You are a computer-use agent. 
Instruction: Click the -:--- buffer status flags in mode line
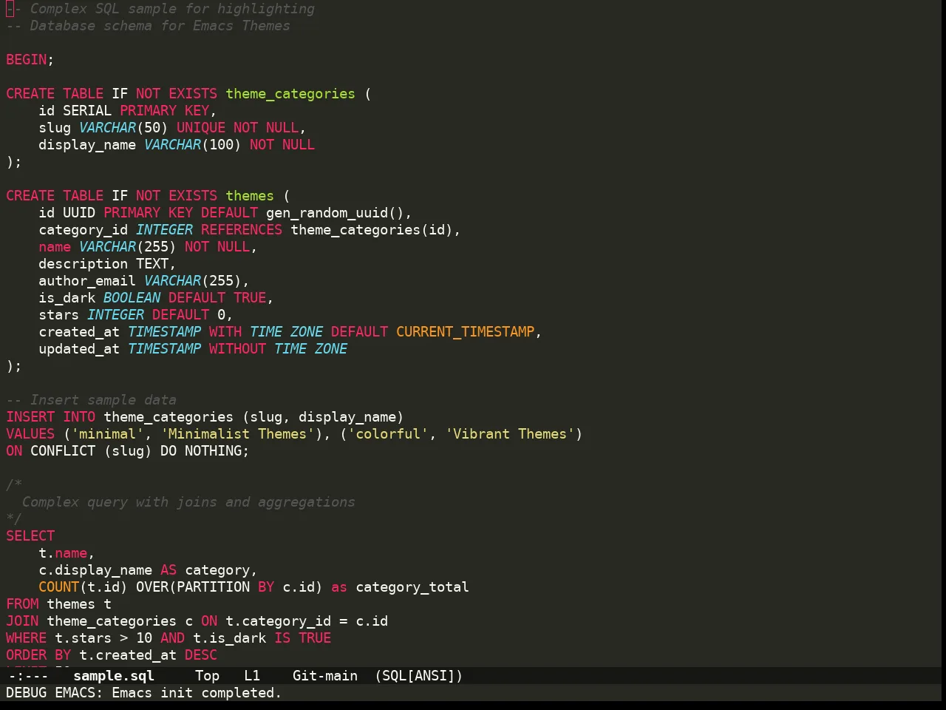click(x=28, y=675)
